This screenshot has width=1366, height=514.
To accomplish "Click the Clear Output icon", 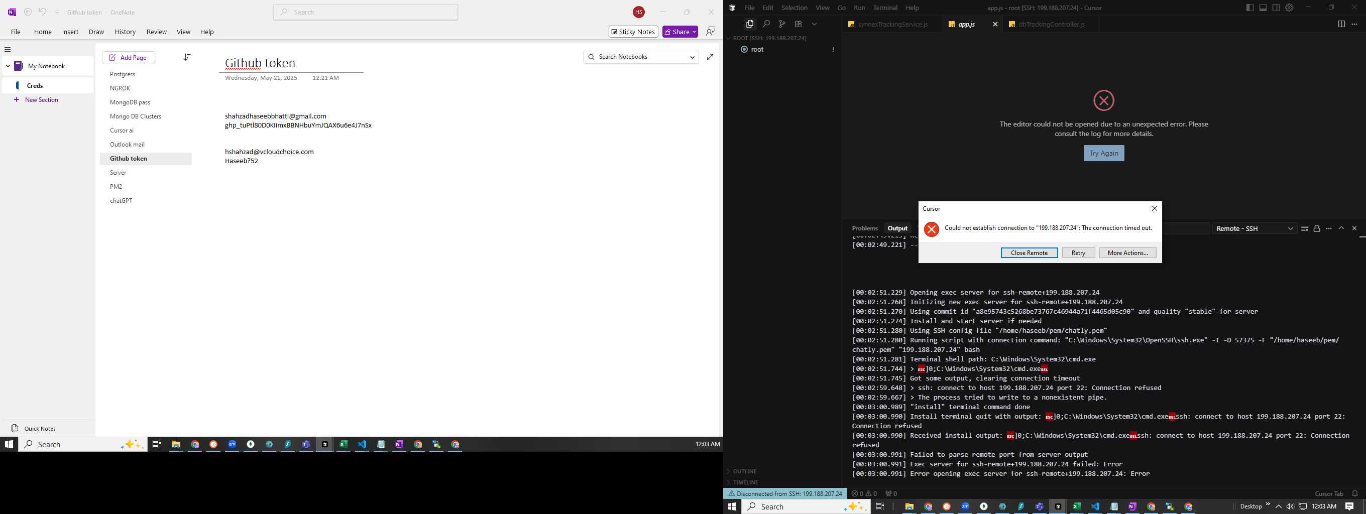I will click(1305, 228).
